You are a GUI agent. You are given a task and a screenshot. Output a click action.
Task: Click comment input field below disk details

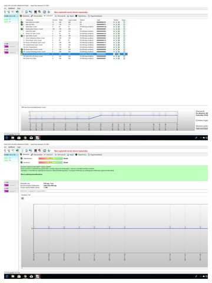[114, 191]
